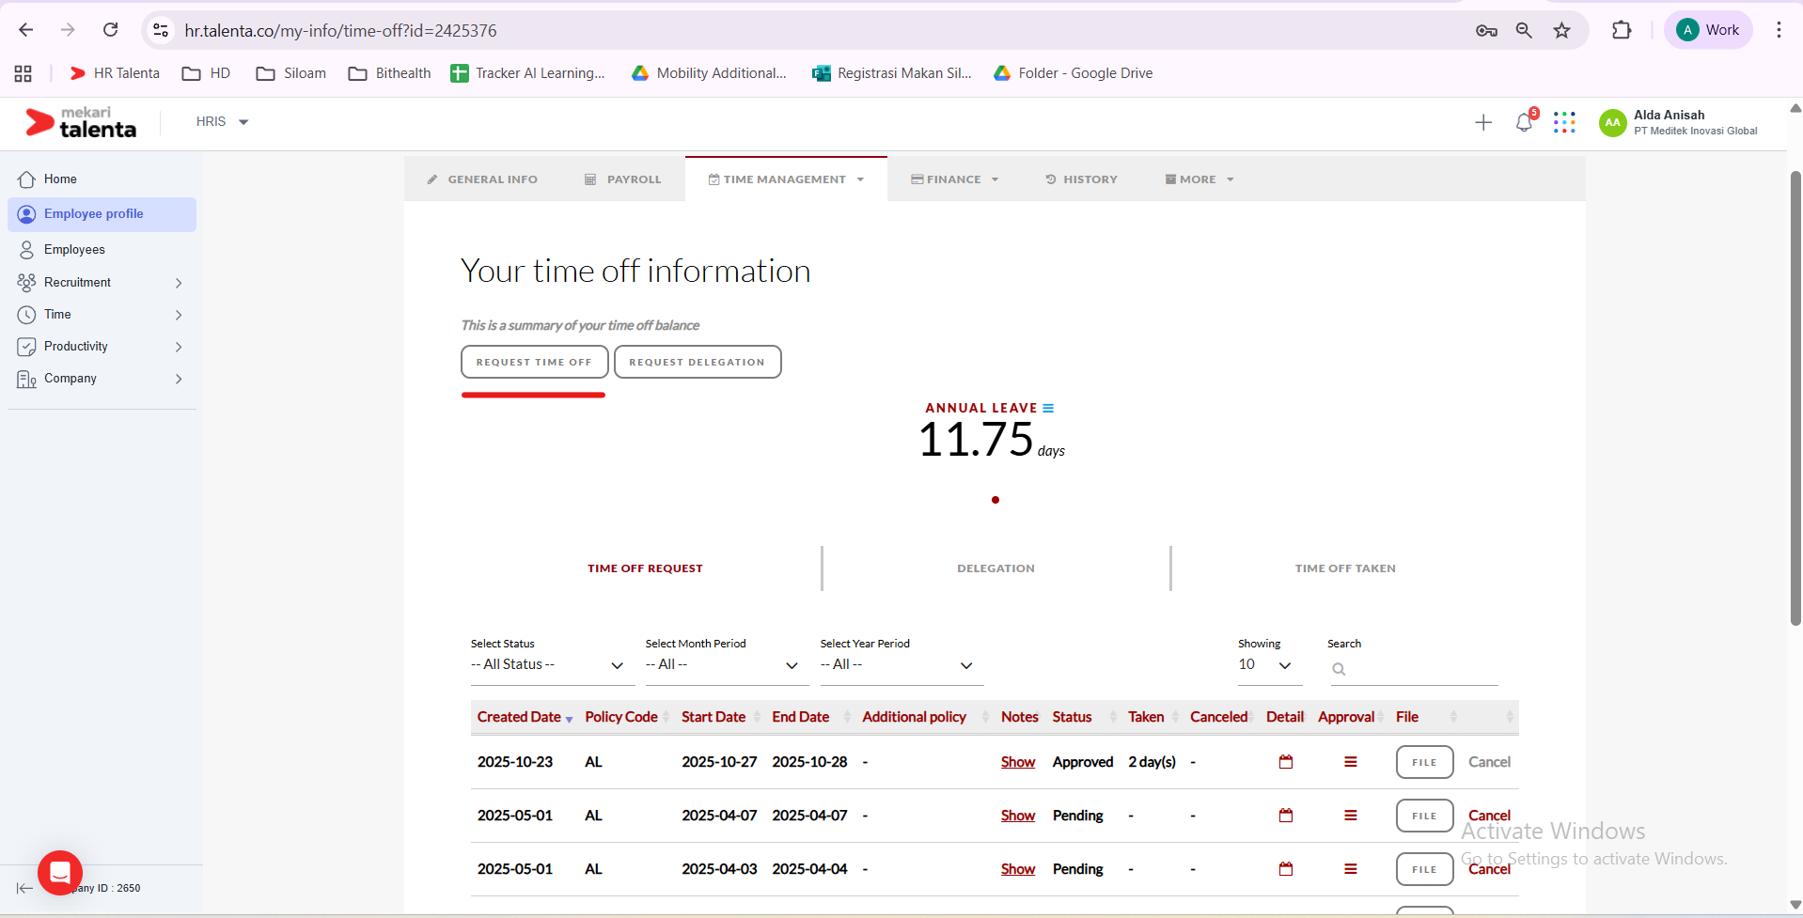Click the plus icon in the header
This screenshot has width=1803, height=918.
click(1483, 122)
